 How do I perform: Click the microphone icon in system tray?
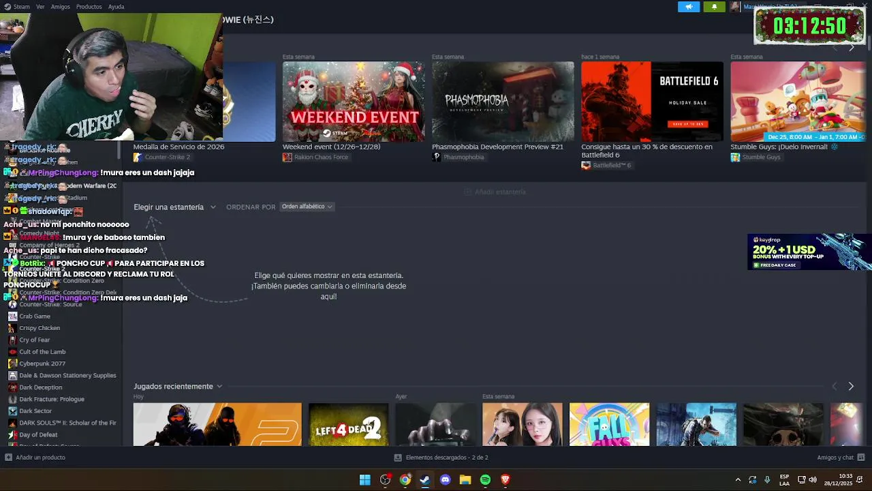tap(767, 480)
